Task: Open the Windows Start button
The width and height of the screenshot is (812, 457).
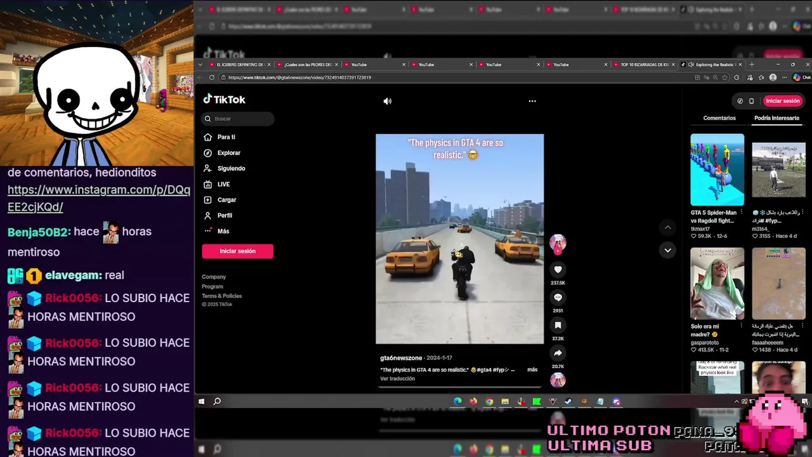Action: (201, 401)
